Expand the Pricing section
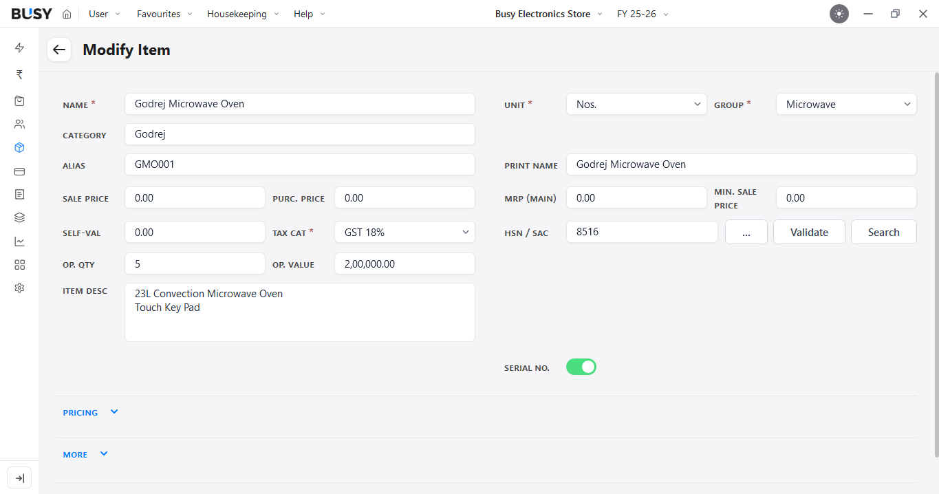939x494 pixels. point(91,412)
